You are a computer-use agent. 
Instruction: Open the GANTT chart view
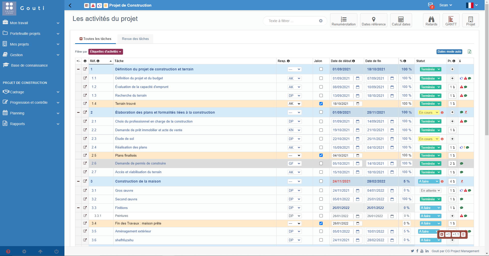pyautogui.click(x=451, y=20)
